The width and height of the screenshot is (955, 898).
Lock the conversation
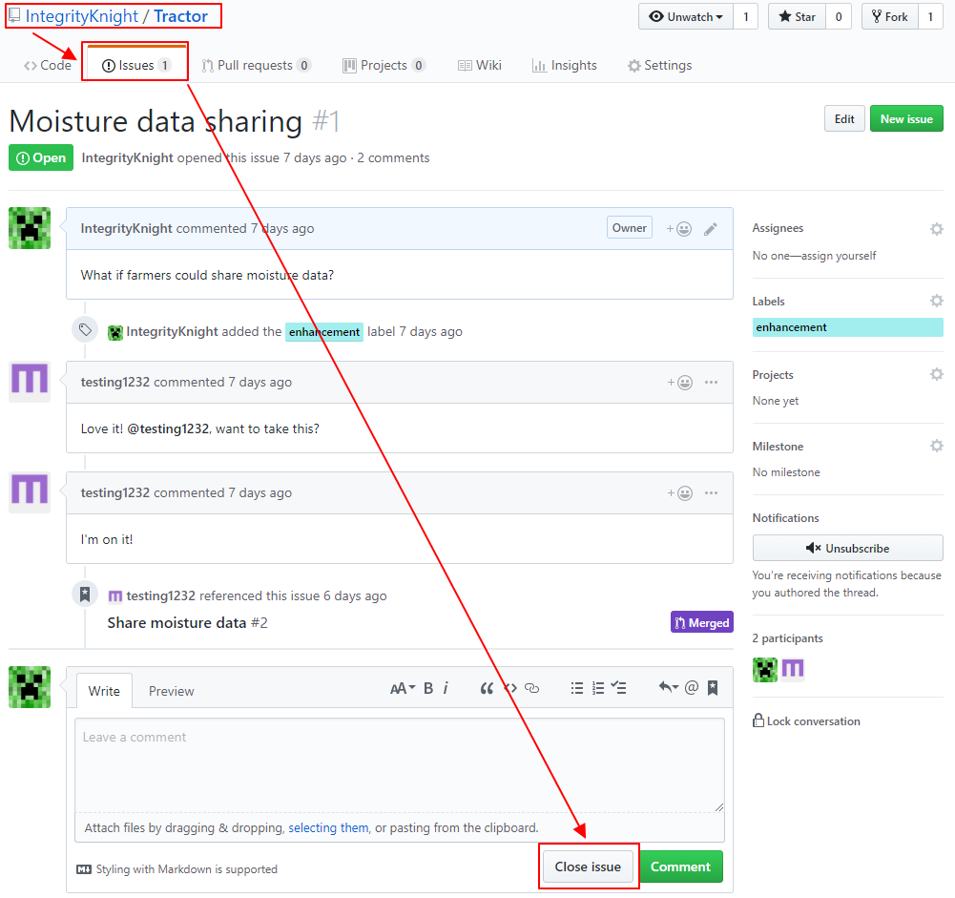coord(806,720)
